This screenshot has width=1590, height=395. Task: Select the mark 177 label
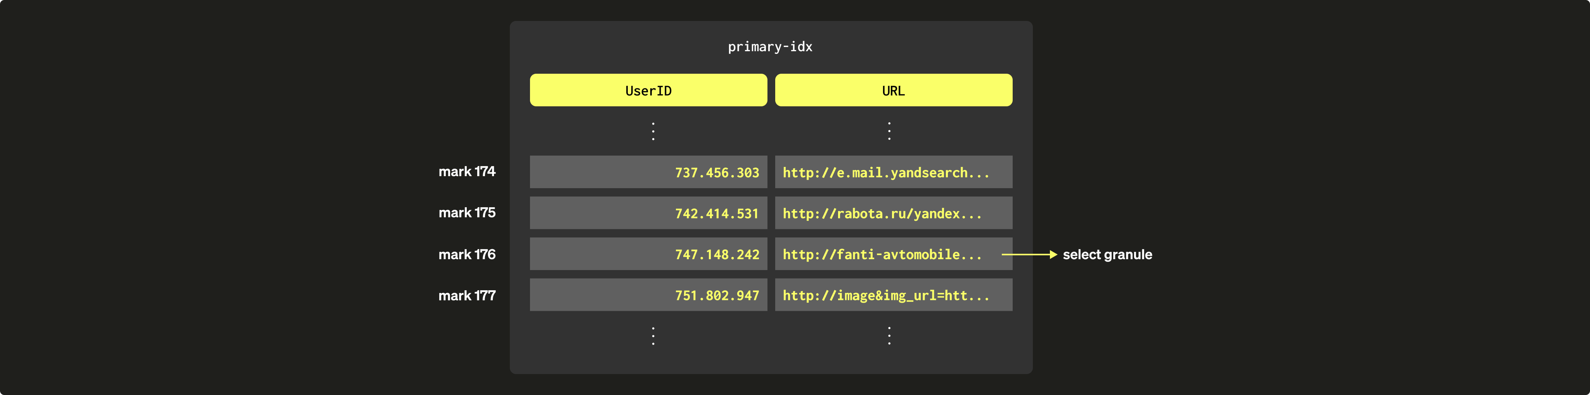tap(467, 296)
